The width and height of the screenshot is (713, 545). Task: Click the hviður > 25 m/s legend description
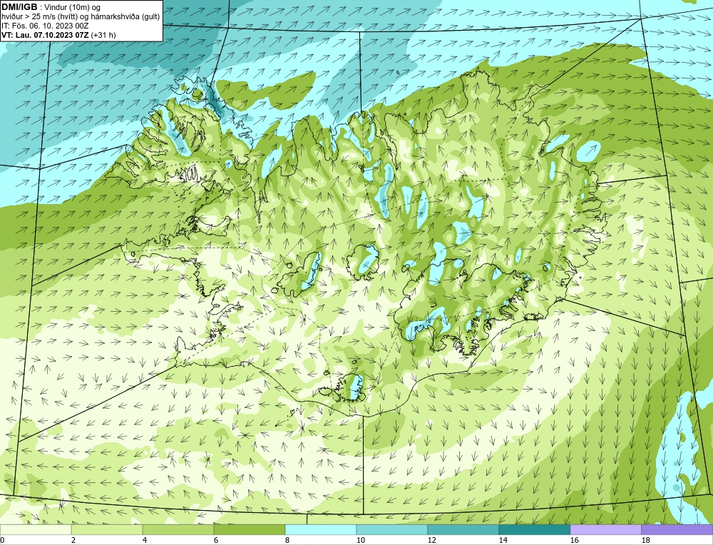pos(81,16)
